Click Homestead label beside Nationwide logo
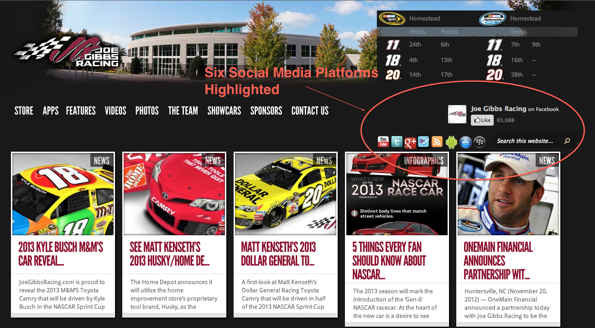This screenshot has height=328, width=595. tap(526, 19)
